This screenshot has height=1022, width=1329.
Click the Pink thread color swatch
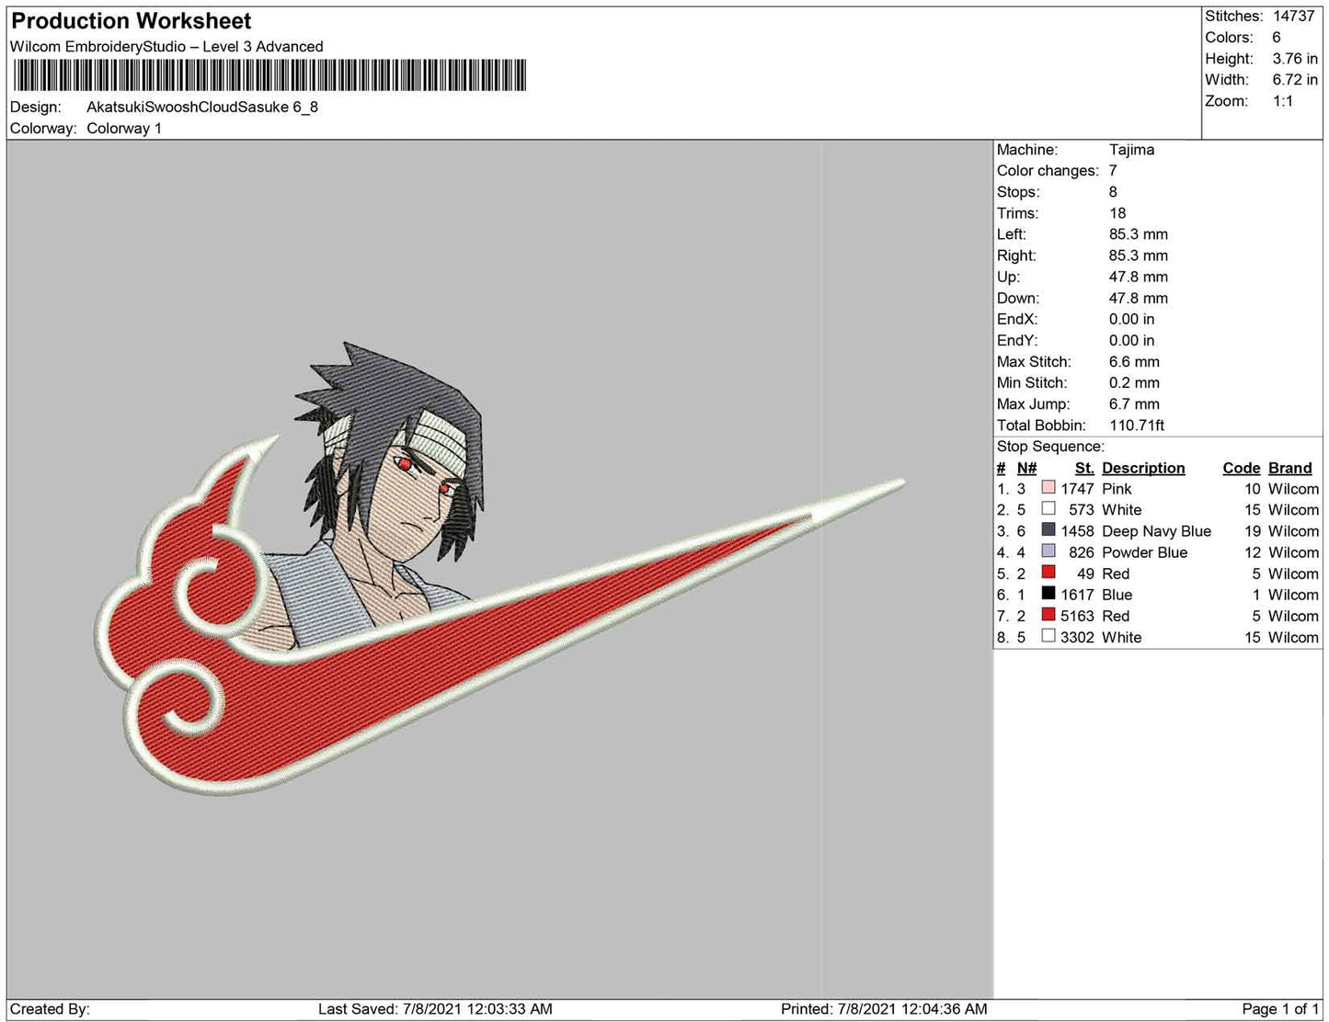click(1048, 488)
